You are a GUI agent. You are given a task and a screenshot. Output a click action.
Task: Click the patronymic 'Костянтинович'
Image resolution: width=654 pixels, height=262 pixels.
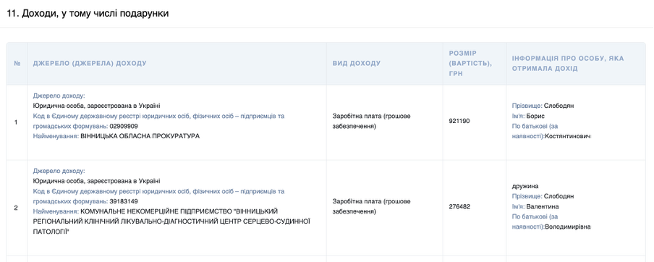pyautogui.click(x=568, y=136)
